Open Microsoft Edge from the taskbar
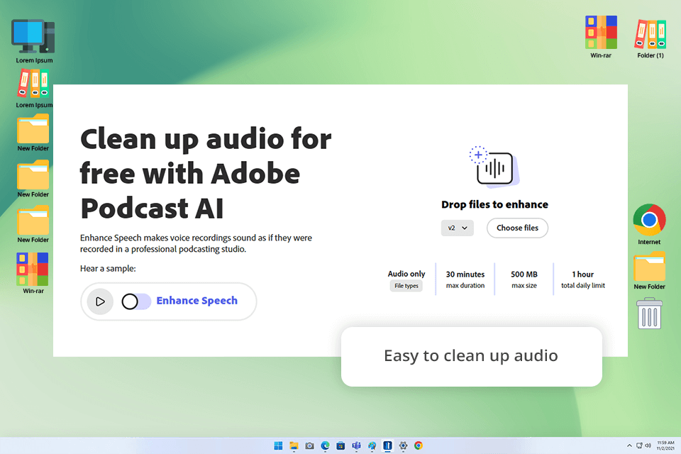This screenshot has width=681, height=454. 326,445
